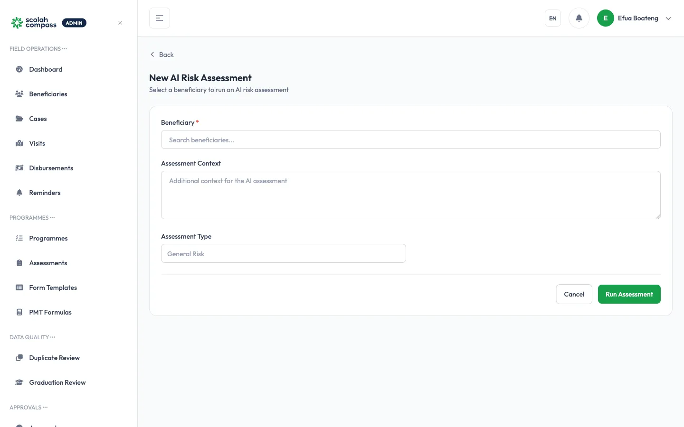
Task: Expand the Efua Boateng user menu chevron
Action: [x=668, y=19]
